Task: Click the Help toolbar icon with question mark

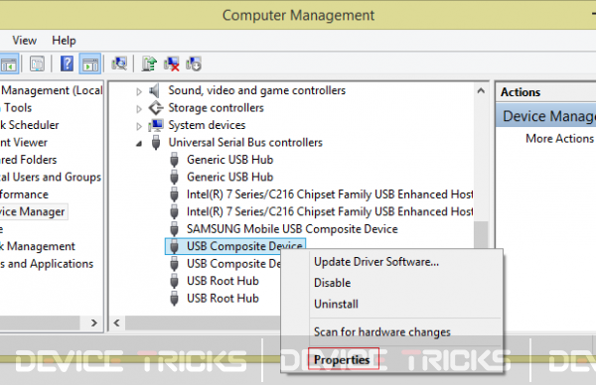Action: pos(68,64)
